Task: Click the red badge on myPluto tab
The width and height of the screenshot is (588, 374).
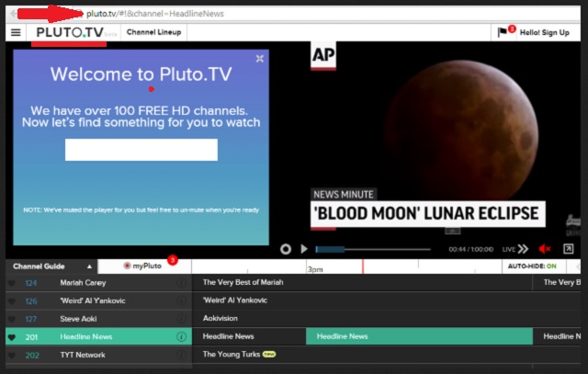Action: pos(173,259)
